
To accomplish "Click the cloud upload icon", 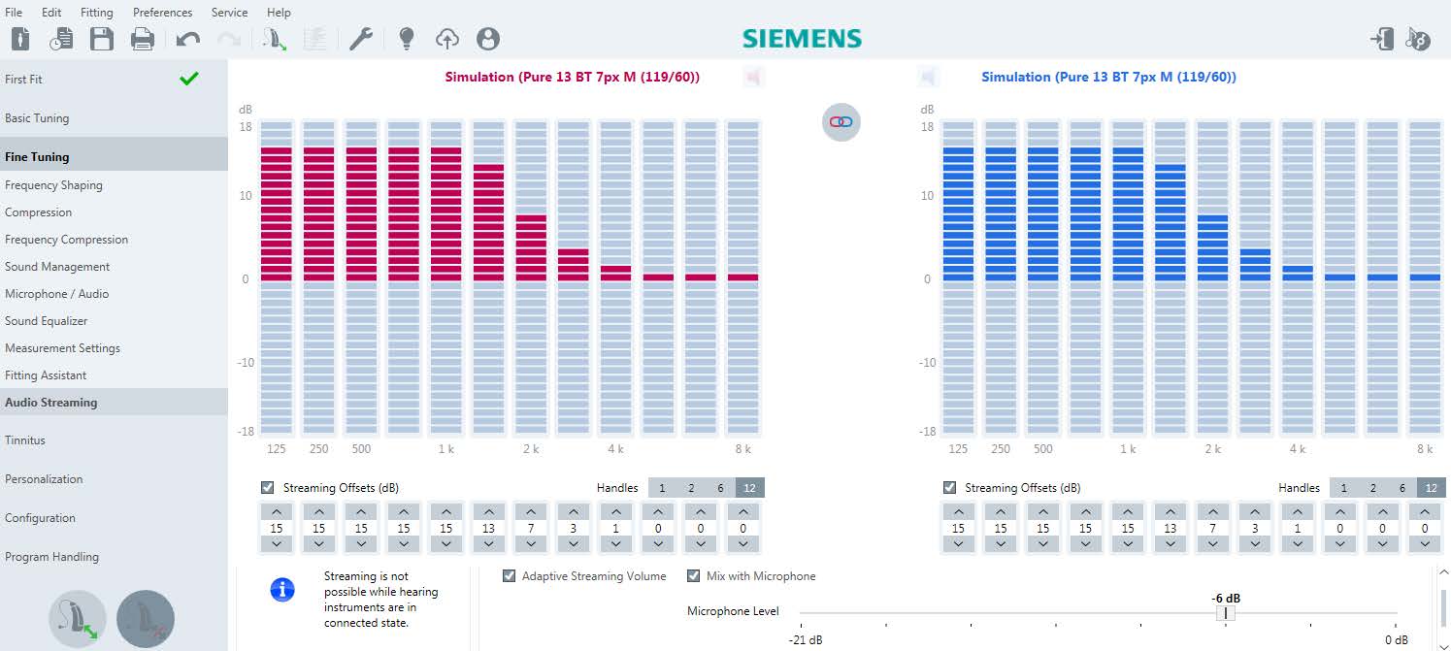I will point(447,39).
